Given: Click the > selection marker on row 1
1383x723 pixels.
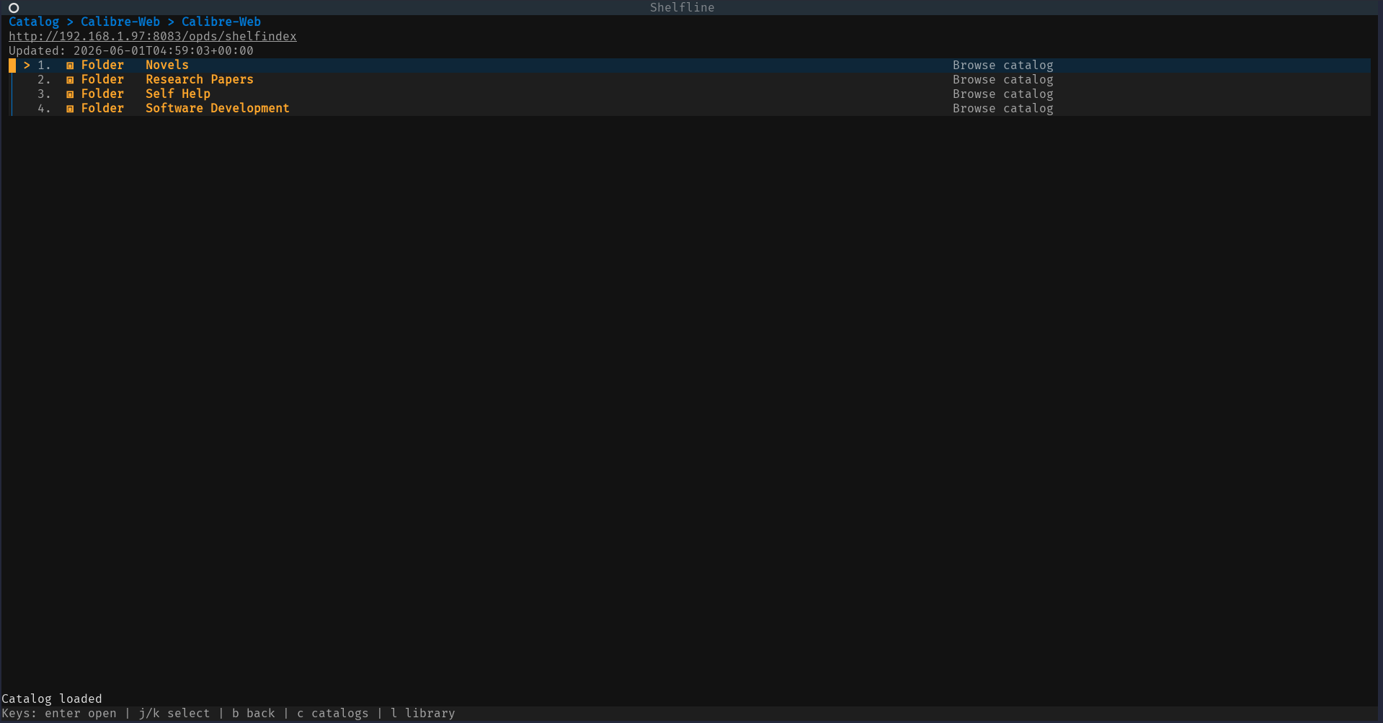Looking at the screenshot, I should coord(27,65).
